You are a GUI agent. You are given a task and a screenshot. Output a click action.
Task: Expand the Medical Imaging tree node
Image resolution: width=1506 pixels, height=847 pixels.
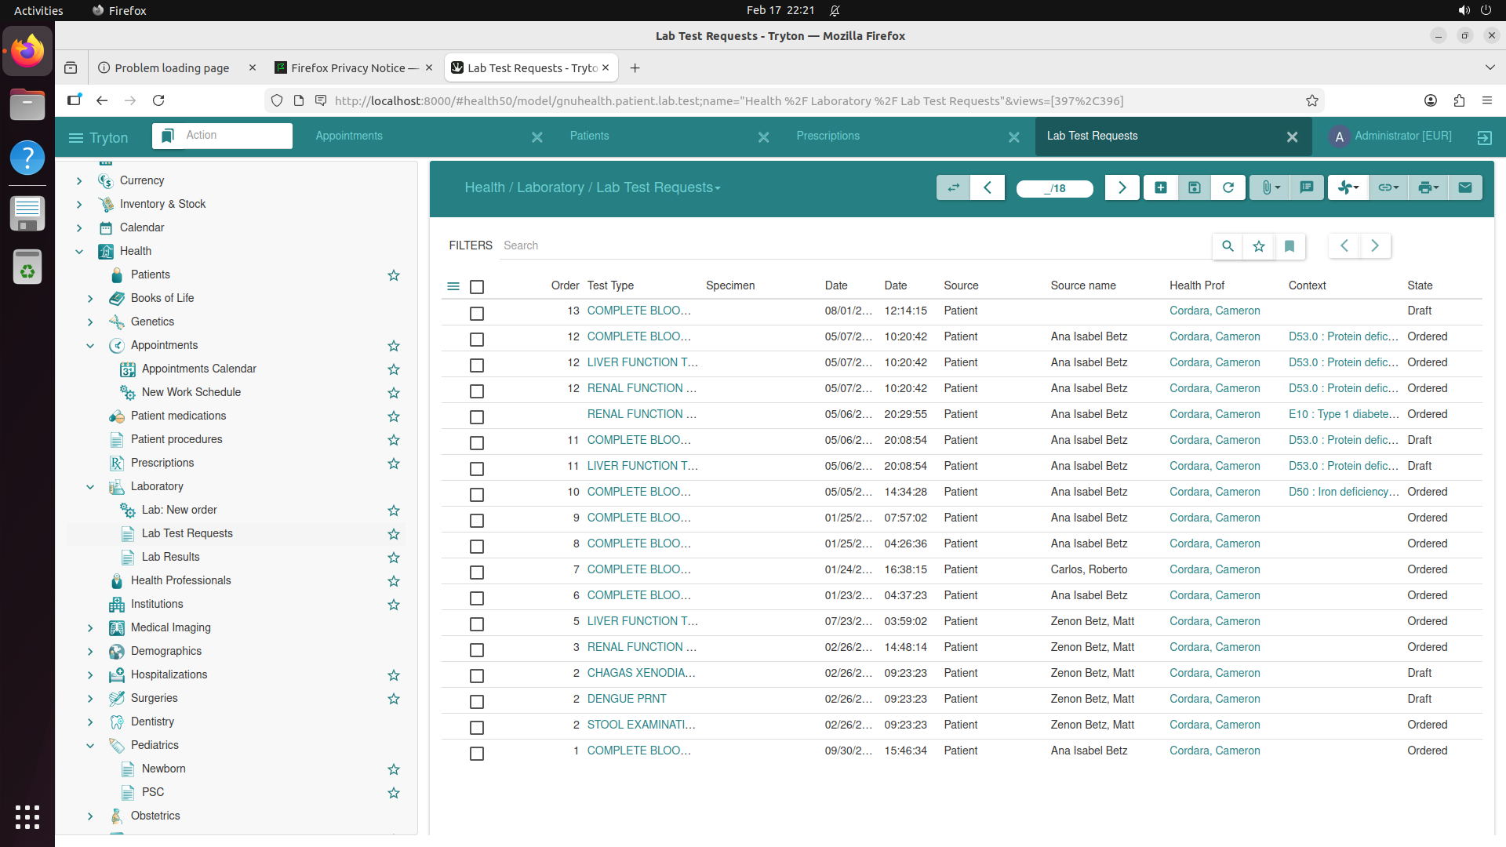[x=90, y=628]
